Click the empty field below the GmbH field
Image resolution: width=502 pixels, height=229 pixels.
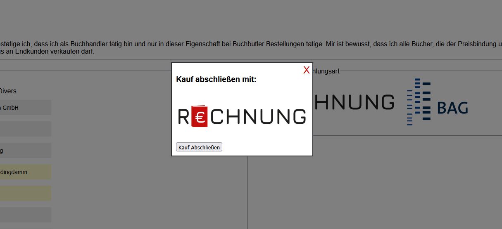(25, 129)
